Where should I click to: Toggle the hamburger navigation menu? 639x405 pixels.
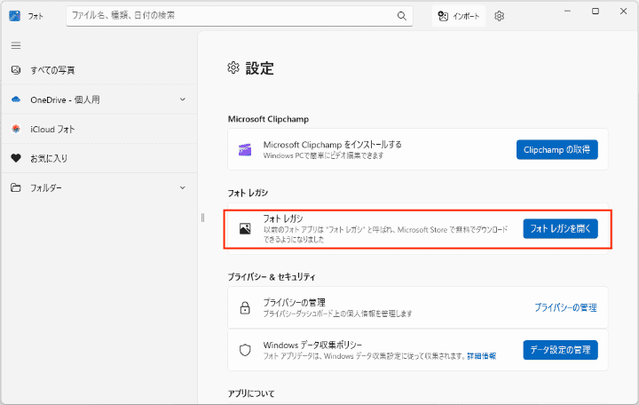(16, 45)
